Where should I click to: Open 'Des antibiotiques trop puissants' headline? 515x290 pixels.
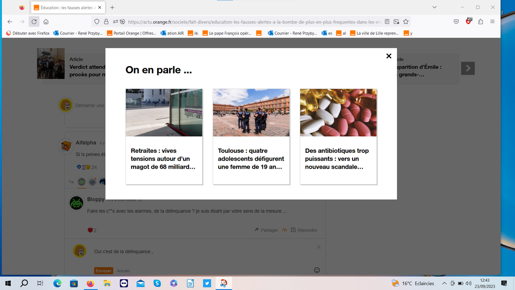(337, 159)
